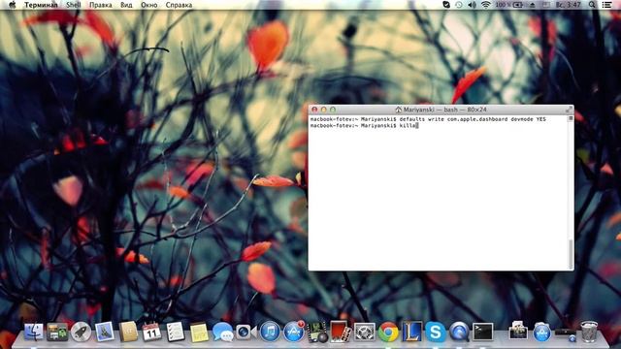This screenshot has height=349, width=621.
Task: Open Time Machine clock icon in menu bar
Action: [459, 5]
